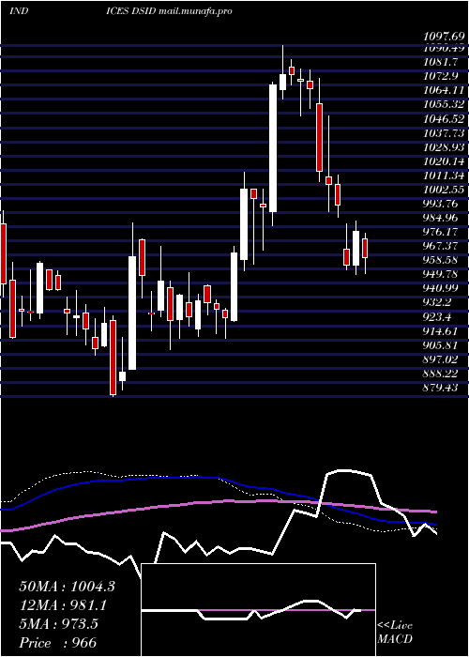The height and width of the screenshot is (657, 469).
Task: Click the 1055.32 axis value
Action: (x=444, y=104)
